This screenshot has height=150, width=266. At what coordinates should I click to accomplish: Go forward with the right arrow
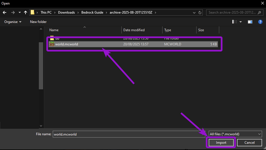(13, 12)
